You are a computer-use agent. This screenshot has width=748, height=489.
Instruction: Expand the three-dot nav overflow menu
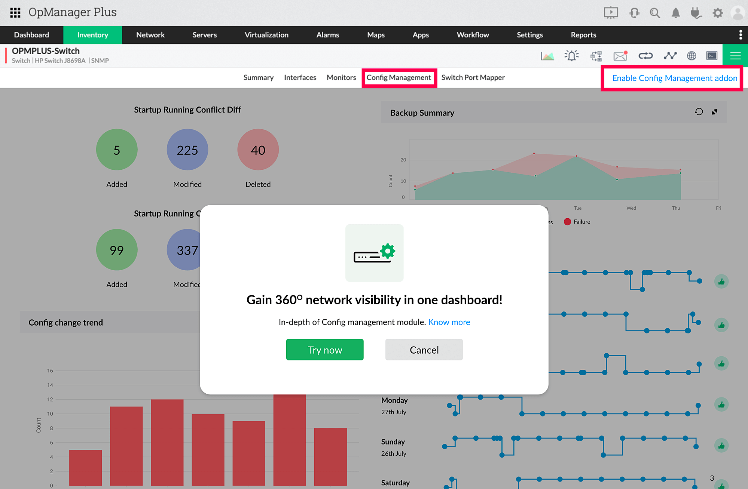[x=740, y=35]
